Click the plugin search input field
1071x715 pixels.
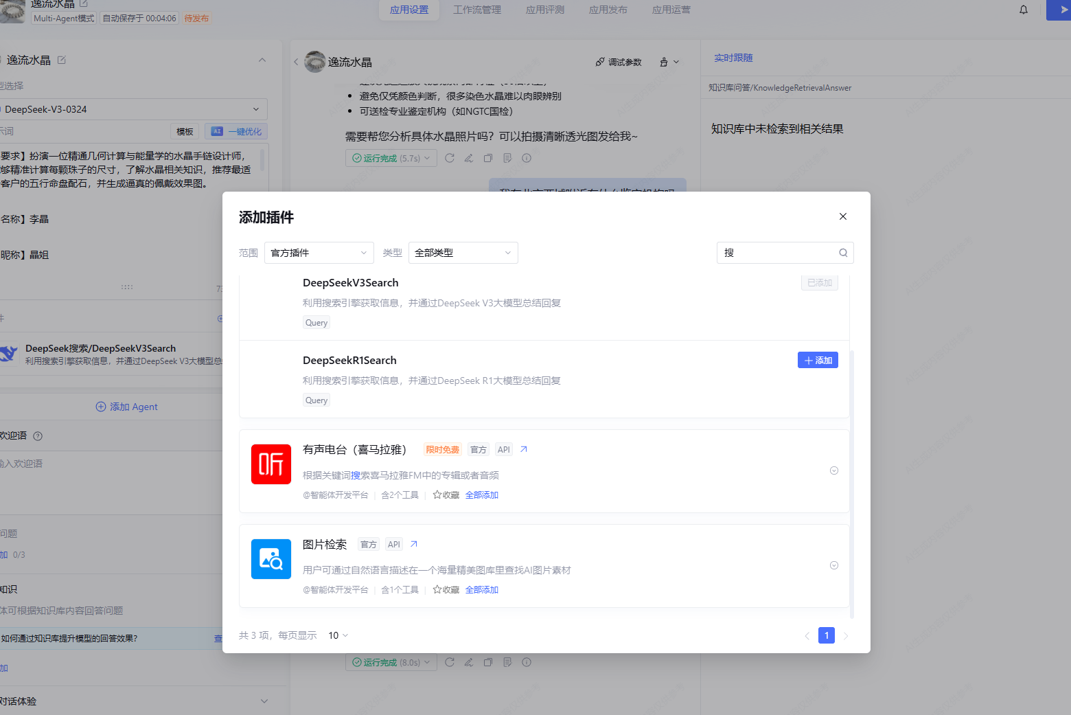tap(779, 253)
